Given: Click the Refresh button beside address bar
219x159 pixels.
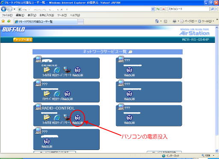Looking at the screenshot, I should pyautogui.click(x=158, y=9).
